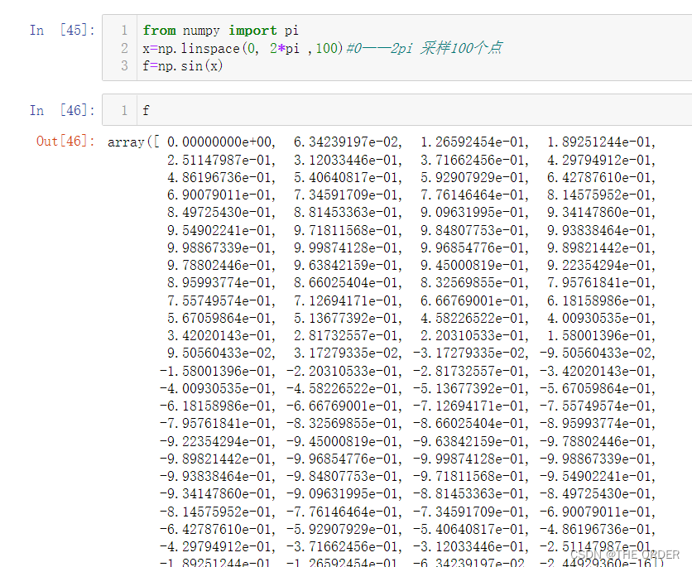692x567 pixels.
Task: Click value '5.67059864e-01' in output
Action: 221,318
